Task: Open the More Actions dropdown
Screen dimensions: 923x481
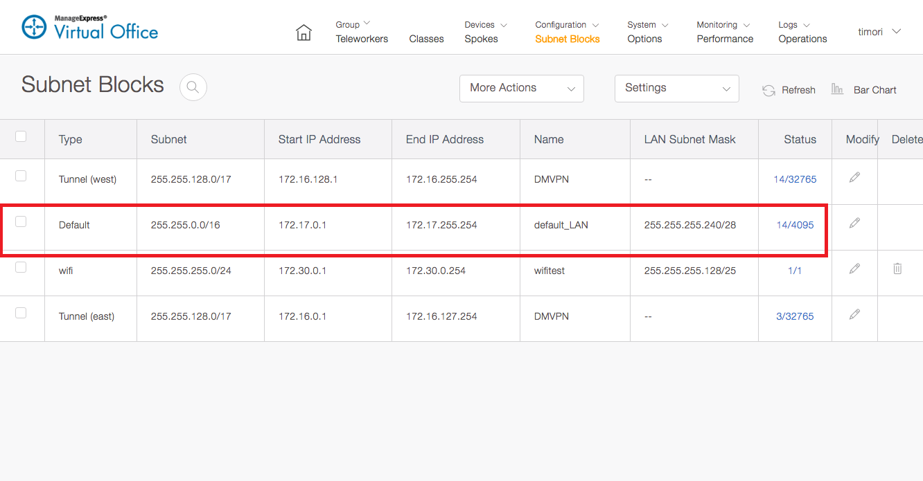Action: pos(522,89)
